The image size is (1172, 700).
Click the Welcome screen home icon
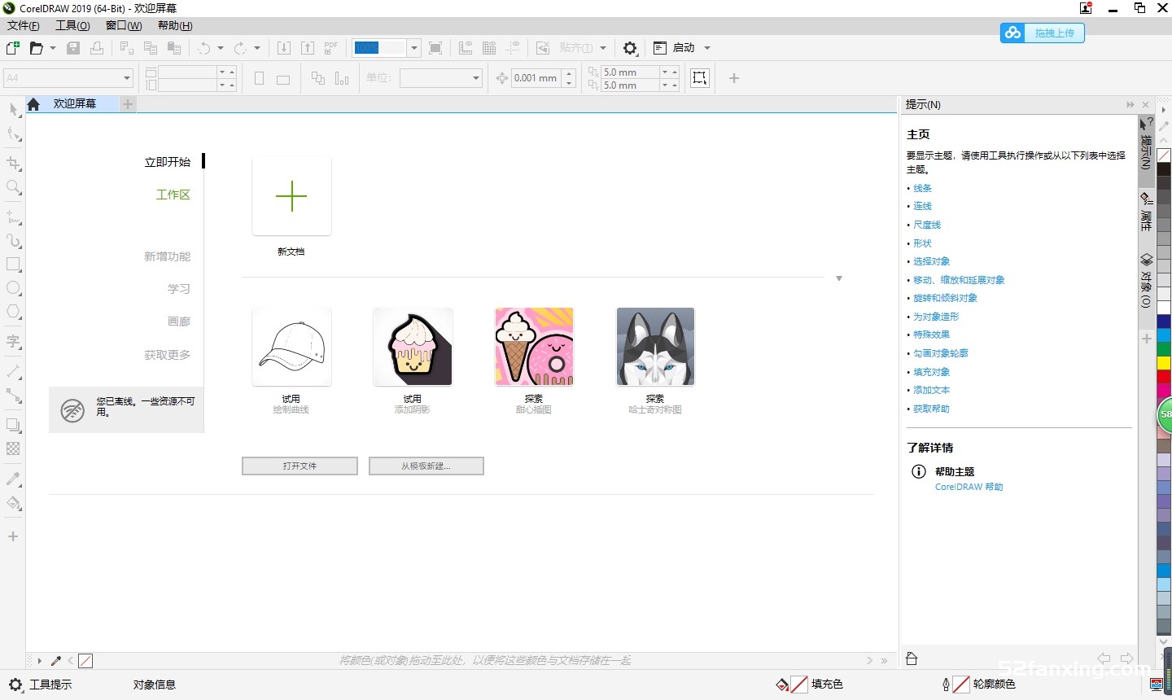(x=33, y=104)
